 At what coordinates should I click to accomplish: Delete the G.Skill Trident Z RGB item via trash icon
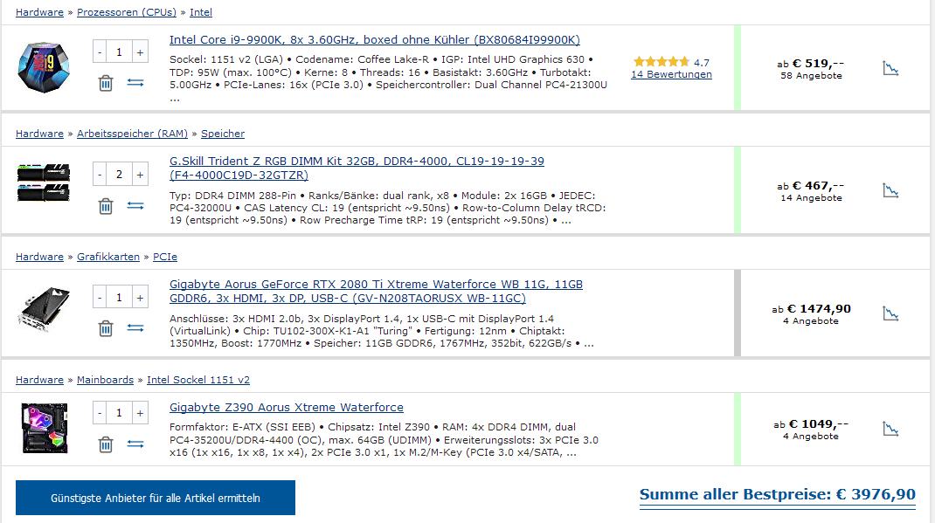106,206
